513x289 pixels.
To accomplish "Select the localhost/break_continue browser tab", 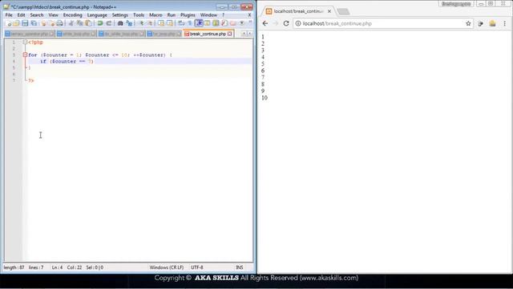I will 297,11.
